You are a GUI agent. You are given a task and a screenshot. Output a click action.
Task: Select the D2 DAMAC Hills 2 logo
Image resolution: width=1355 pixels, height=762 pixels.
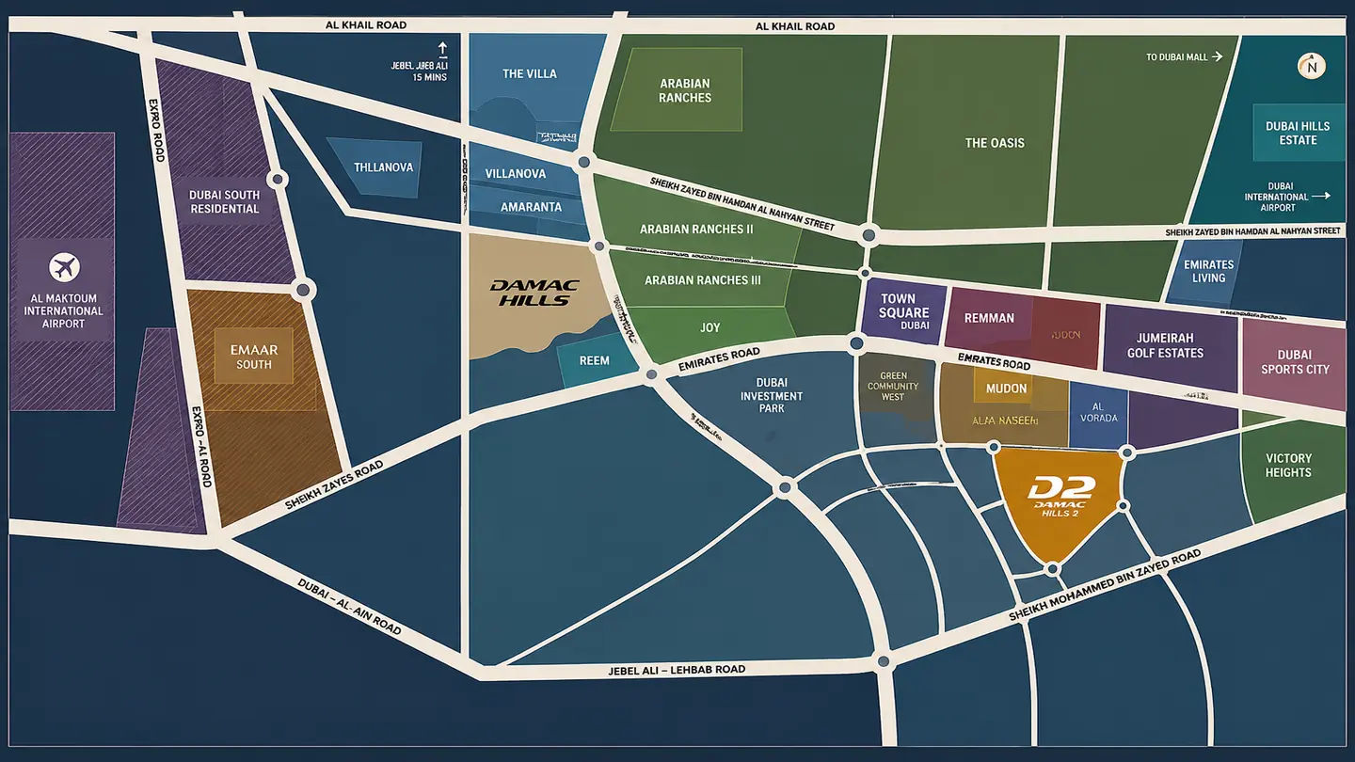1061,497
